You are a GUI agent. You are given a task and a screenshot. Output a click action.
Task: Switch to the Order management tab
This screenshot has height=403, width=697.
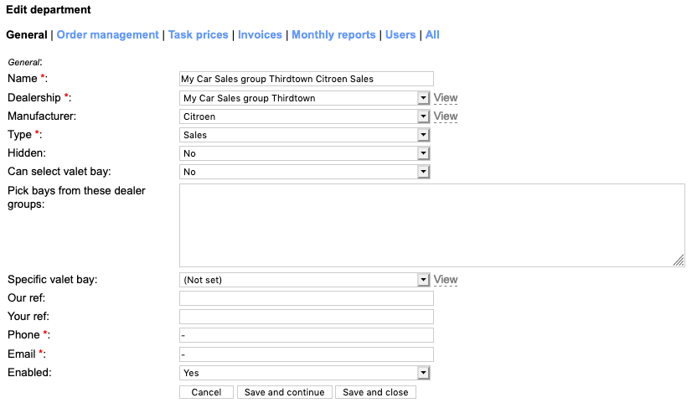pyautogui.click(x=107, y=35)
